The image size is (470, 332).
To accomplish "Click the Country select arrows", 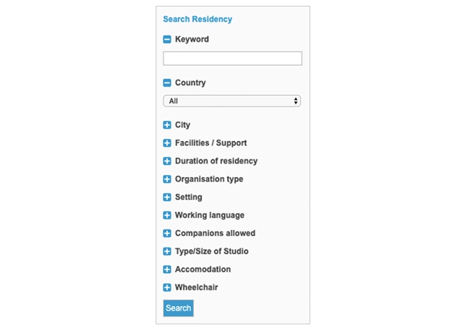I will [295, 101].
